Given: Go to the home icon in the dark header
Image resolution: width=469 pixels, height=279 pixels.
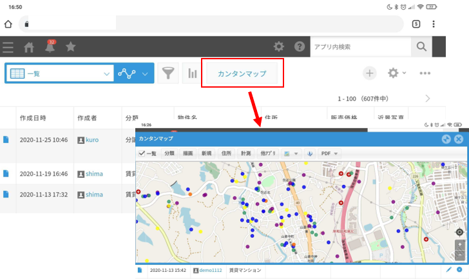Looking at the screenshot, I should pos(29,47).
